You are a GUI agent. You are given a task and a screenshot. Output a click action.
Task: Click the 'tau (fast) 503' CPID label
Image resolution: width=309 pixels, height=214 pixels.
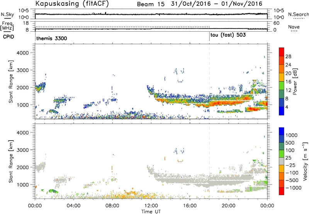[x=228, y=35]
